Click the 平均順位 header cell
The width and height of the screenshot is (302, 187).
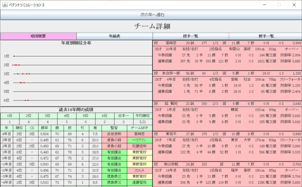point(143,116)
